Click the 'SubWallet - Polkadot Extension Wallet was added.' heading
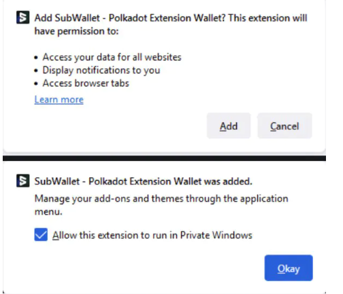Image resolution: width=343 pixels, height=294 pixels. point(143,181)
